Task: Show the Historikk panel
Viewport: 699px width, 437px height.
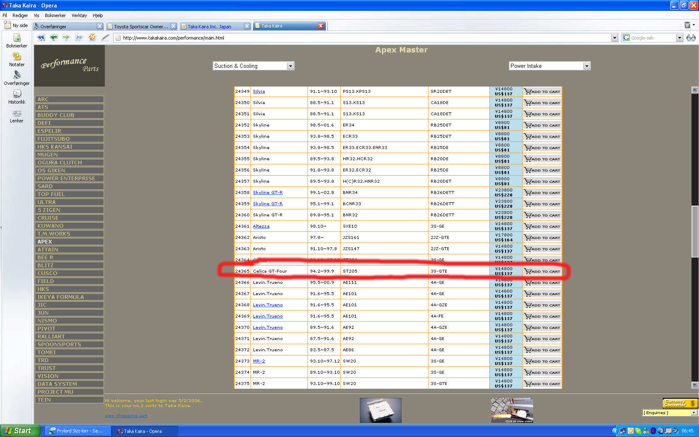Action: click(17, 97)
